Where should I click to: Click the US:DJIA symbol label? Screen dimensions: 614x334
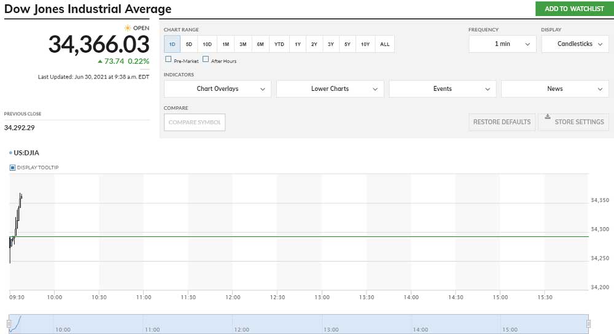click(x=26, y=153)
